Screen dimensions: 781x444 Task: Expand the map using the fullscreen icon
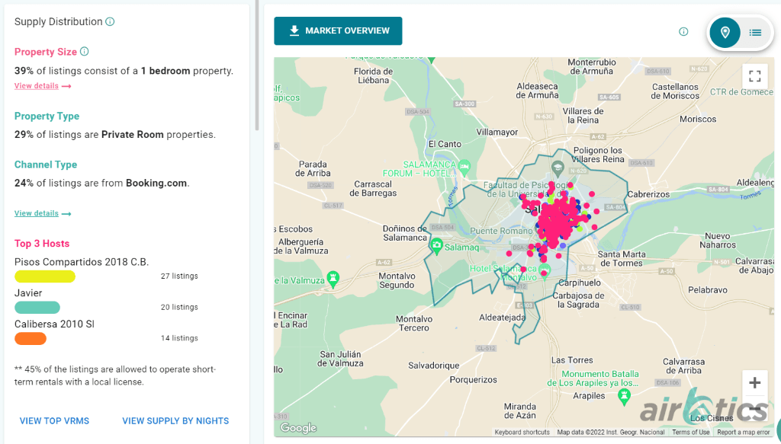755,75
